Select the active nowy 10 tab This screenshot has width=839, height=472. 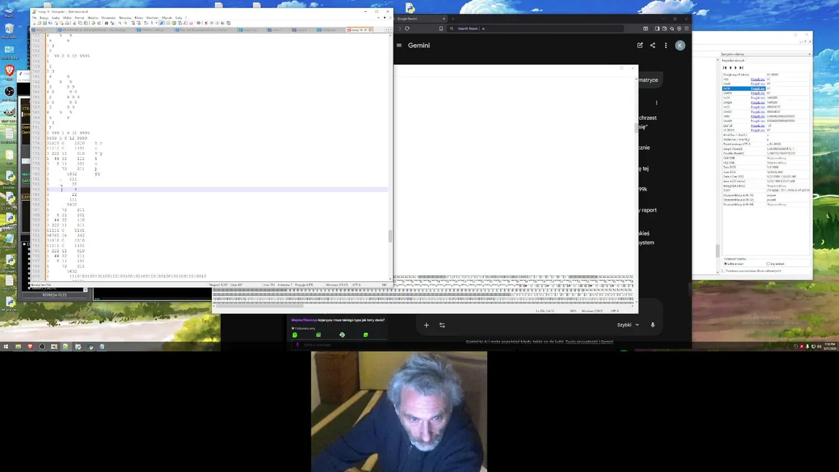[360, 29]
